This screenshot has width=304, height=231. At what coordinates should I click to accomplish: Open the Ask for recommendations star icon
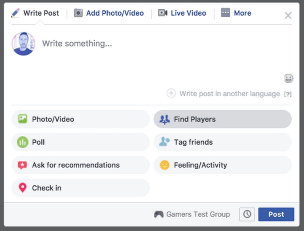click(x=22, y=165)
